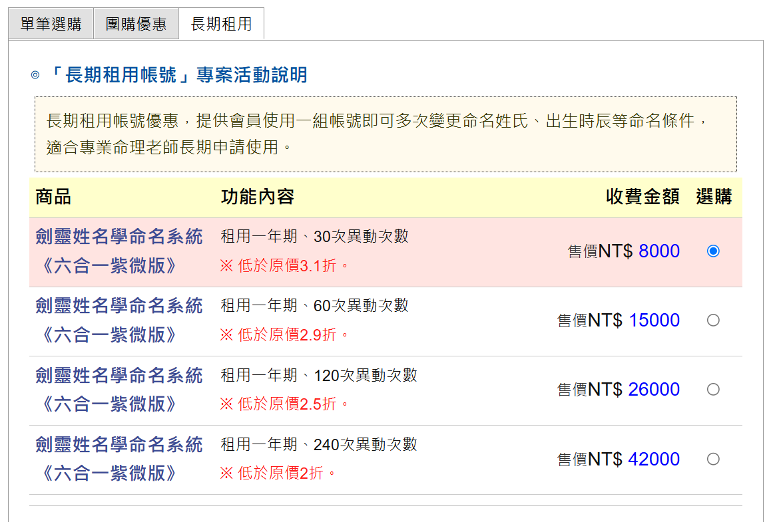Click the 收費金額 column header
The width and height of the screenshot is (769, 522).
(642, 197)
